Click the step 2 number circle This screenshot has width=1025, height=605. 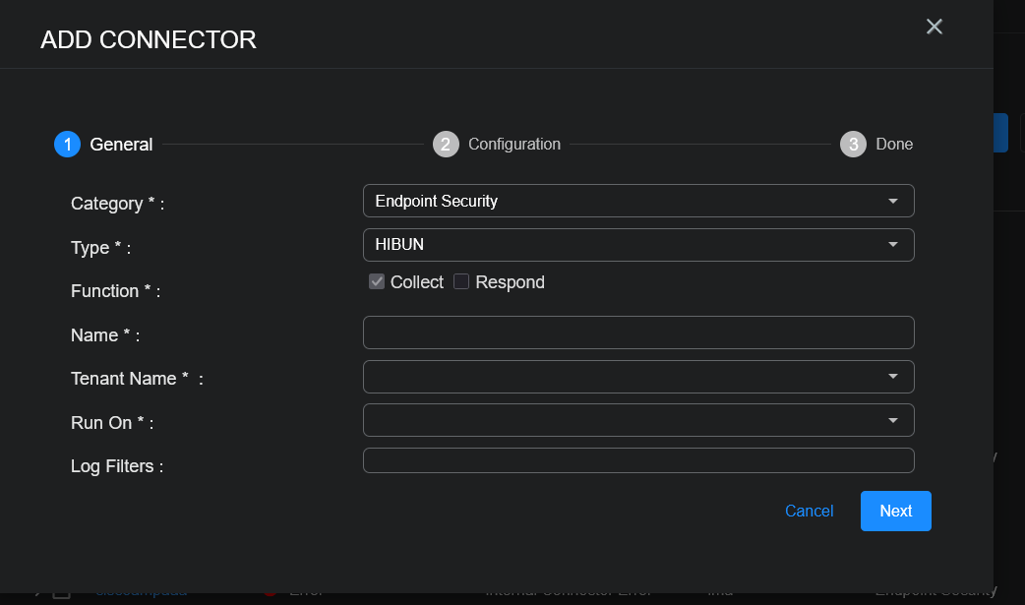[446, 145]
